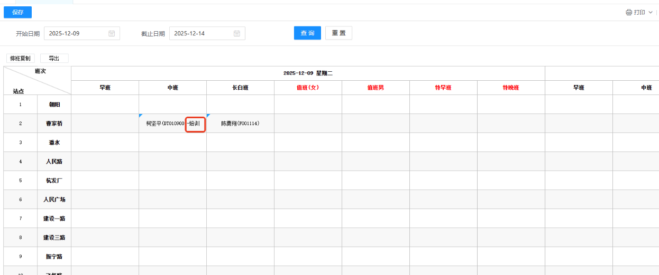
Task: Expand the 打印 dropdown arrow
Action: [651, 12]
